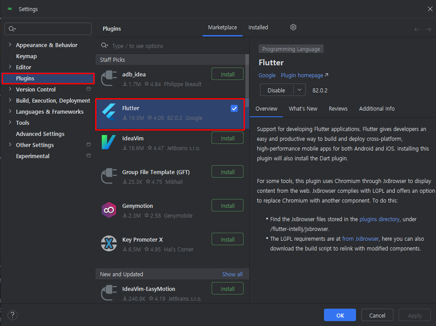Click the Flutter logo icon
Screen dimensions: 436x326
[109, 112]
